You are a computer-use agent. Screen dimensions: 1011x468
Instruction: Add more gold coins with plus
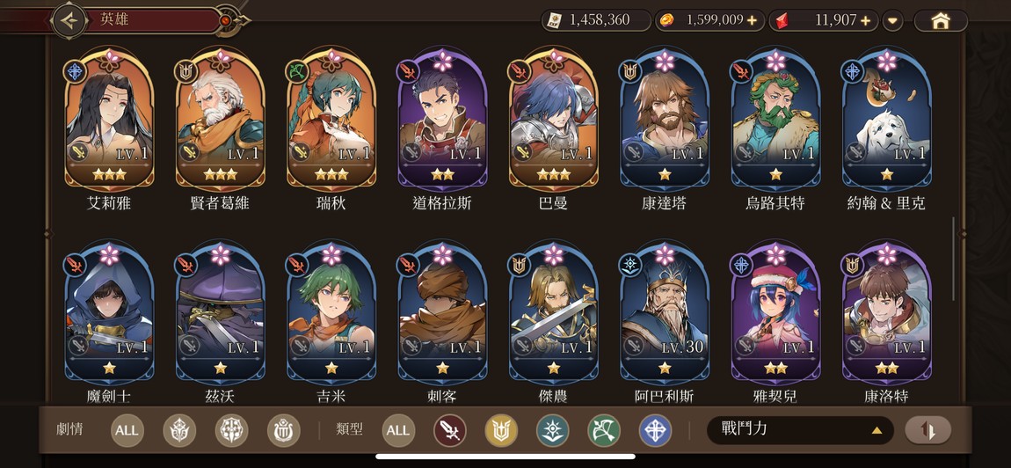(x=752, y=20)
